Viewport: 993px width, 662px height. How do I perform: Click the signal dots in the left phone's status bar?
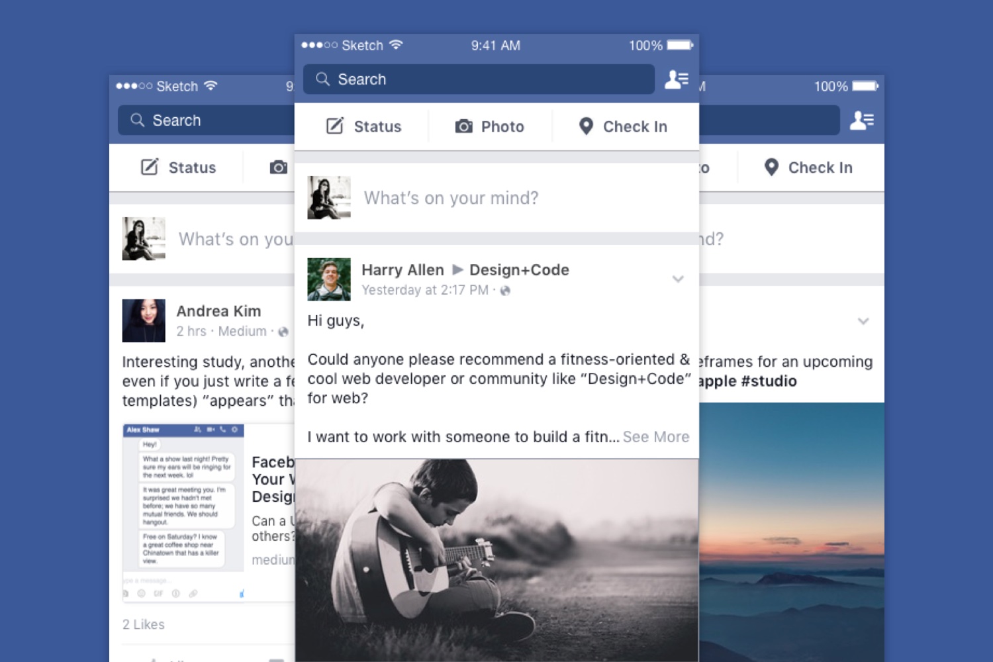(x=134, y=86)
